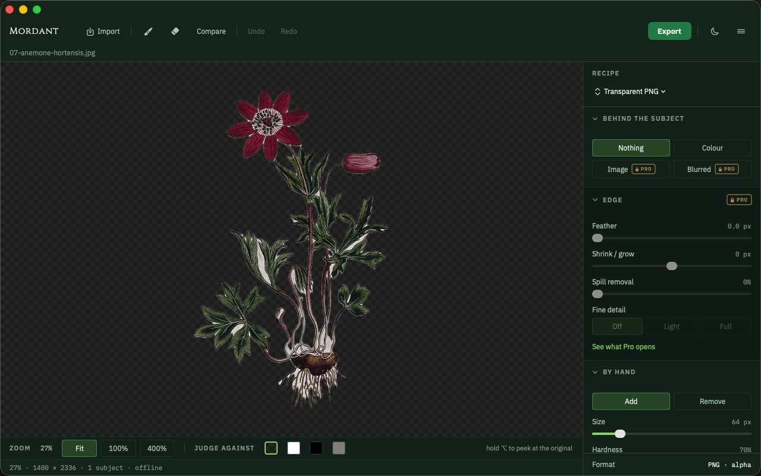Switch By Hand mode to Remove
761x476 pixels.
(x=712, y=402)
